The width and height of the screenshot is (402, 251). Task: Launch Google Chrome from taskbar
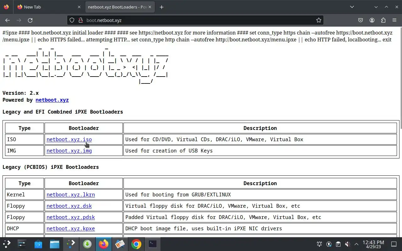tap(136, 244)
